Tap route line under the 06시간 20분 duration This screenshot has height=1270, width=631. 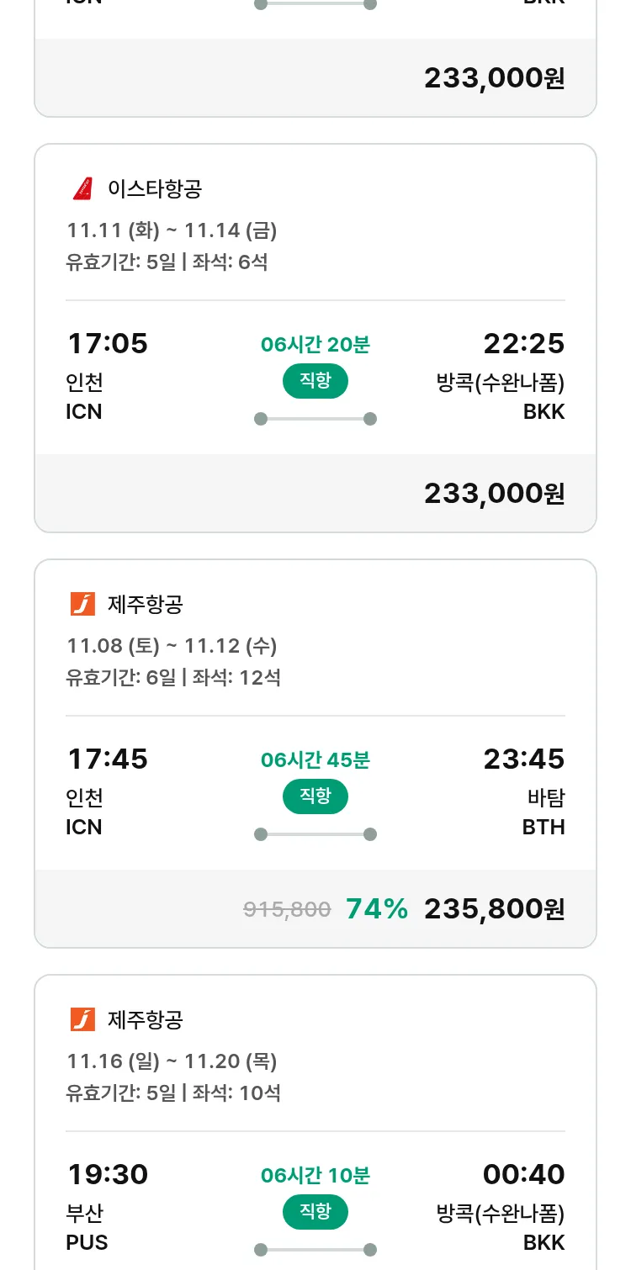tap(315, 419)
